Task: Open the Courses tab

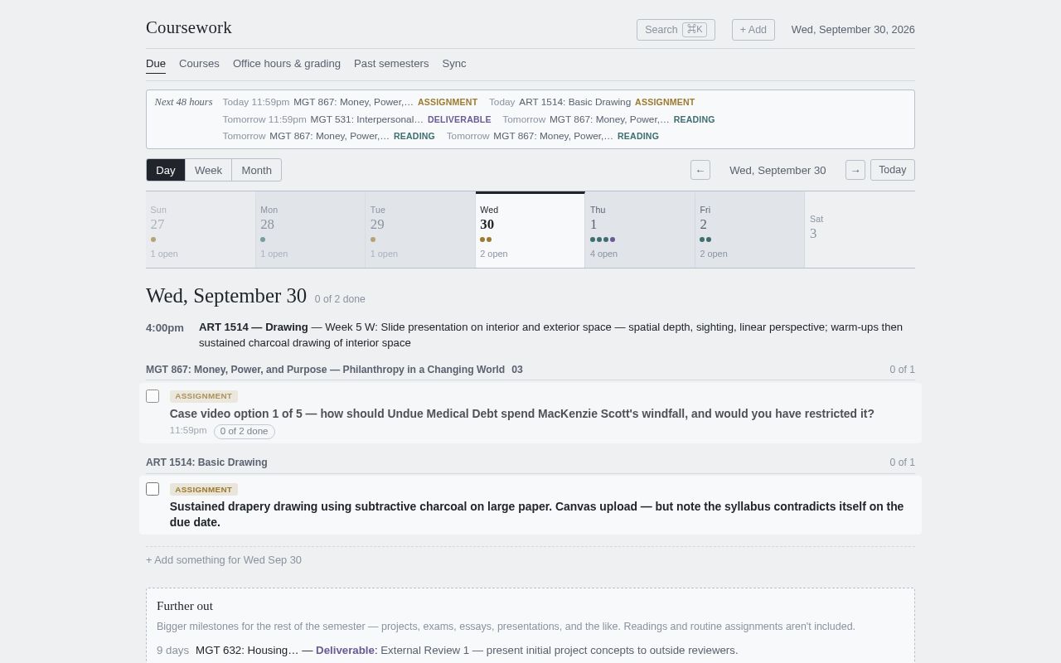Action: point(199,64)
